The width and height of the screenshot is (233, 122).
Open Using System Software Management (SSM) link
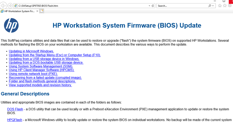pyautogui.click(x=41, y=66)
